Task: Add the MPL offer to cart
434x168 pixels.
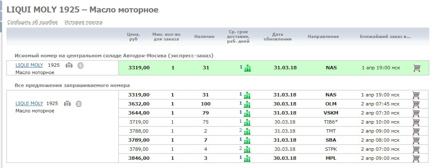Action: click(416, 159)
